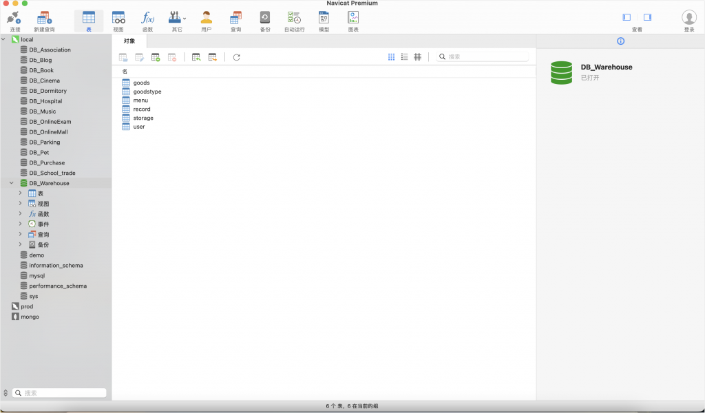Toggle the right information pane visibility
This screenshot has height=413, width=705.
647,17
